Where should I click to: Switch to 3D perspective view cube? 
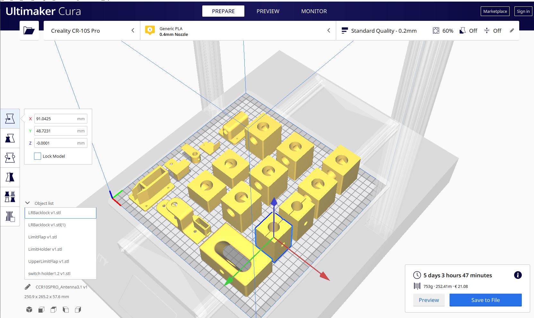click(x=29, y=310)
